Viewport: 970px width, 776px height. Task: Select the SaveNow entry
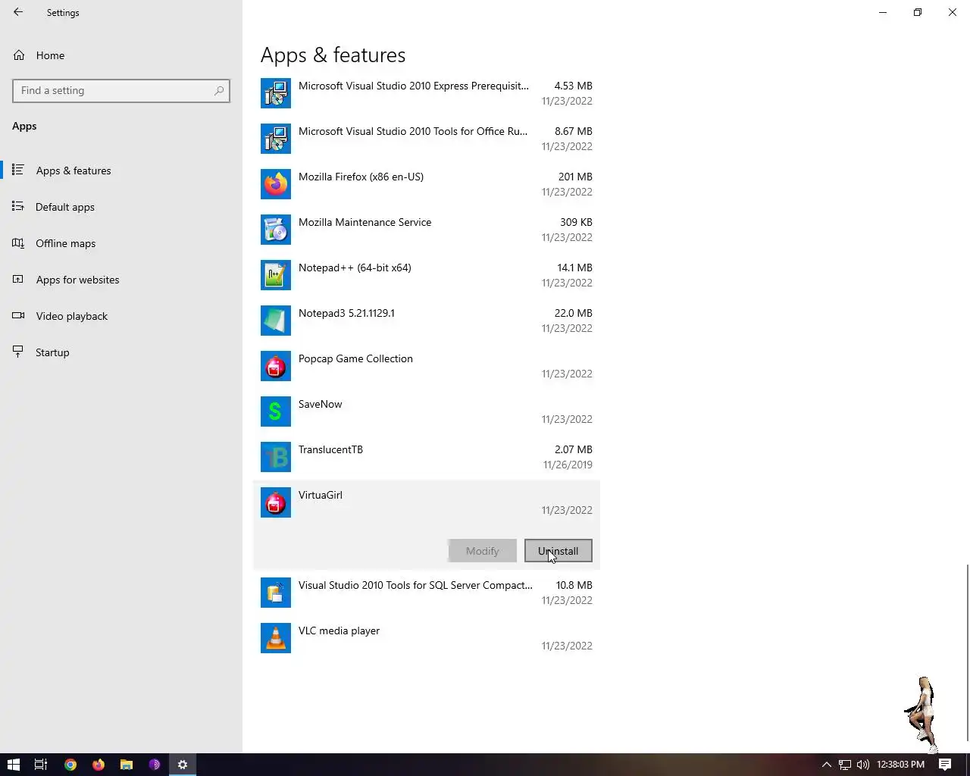pos(427,411)
